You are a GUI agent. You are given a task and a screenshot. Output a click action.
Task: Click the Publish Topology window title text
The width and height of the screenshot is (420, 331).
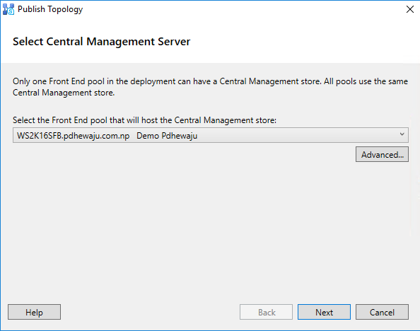point(50,9)
